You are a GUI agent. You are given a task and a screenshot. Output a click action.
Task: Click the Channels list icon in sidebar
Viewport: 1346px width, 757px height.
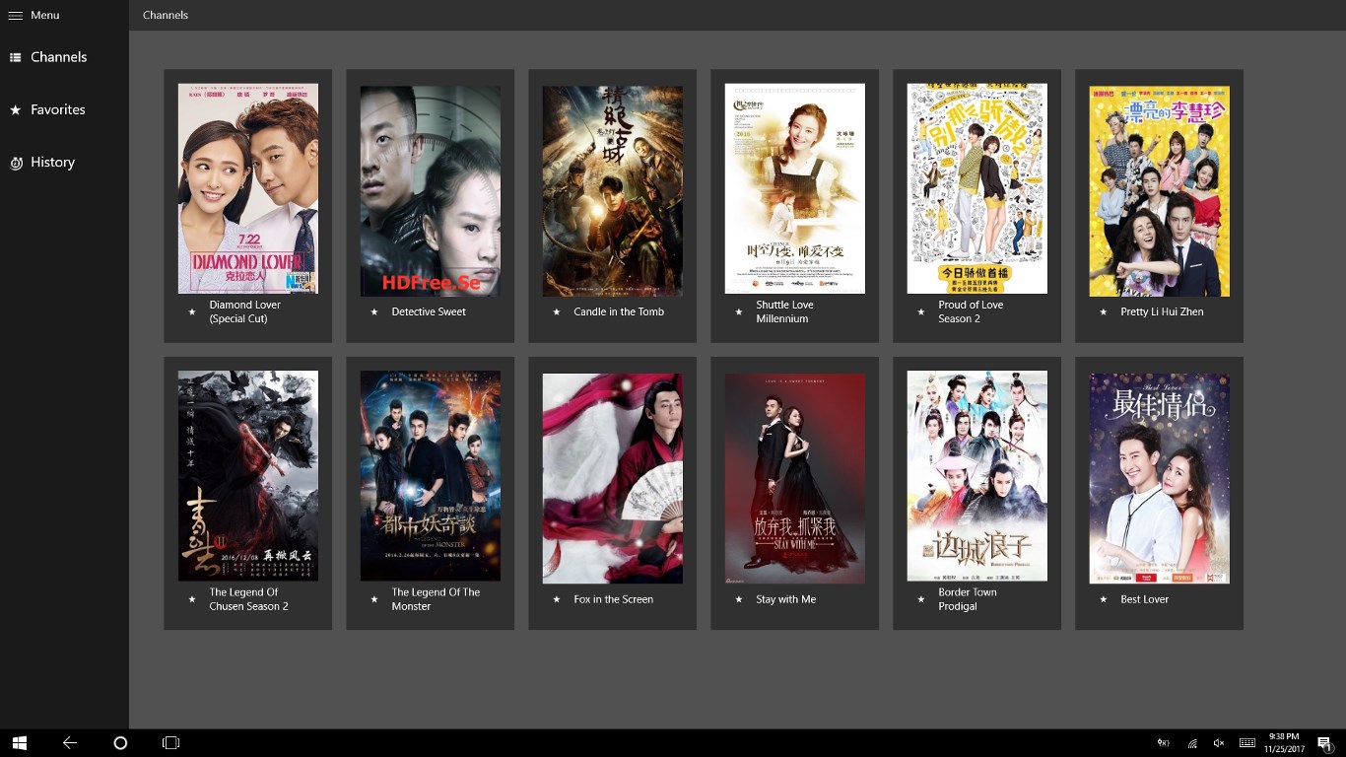(x=15, y=57)
